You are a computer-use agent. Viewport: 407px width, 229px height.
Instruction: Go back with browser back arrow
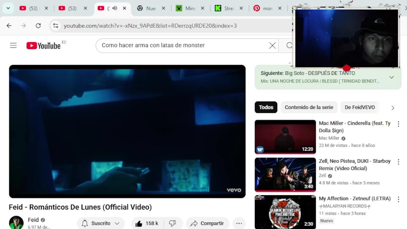9,26
